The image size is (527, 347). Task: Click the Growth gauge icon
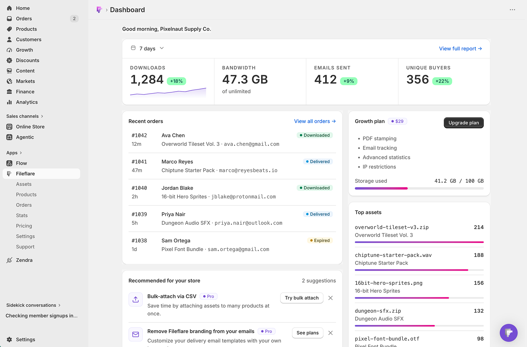(9, 50)
